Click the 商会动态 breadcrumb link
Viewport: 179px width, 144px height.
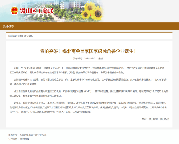click(x=29, y=36)
